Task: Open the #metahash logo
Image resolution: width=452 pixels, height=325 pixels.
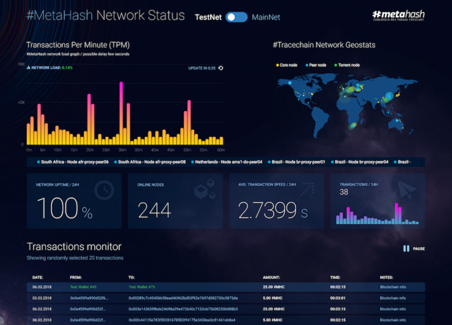Action: click(x=398, y=15)
